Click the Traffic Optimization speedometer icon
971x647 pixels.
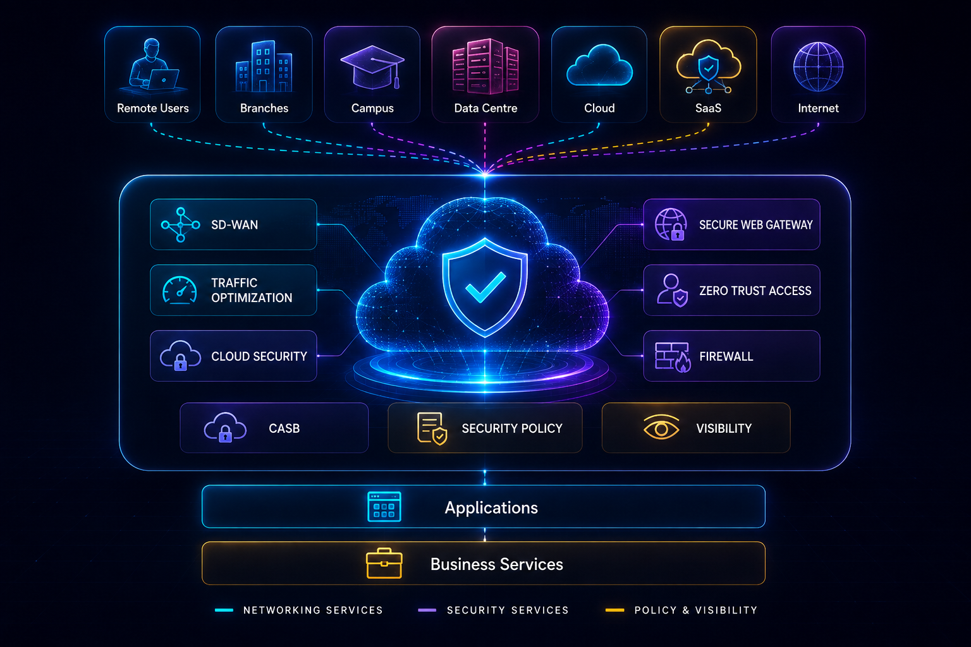tap(180, 291)
